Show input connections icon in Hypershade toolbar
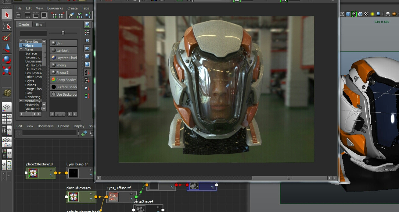This screenshot has width=399, height=212. click(x=54, y=15)
